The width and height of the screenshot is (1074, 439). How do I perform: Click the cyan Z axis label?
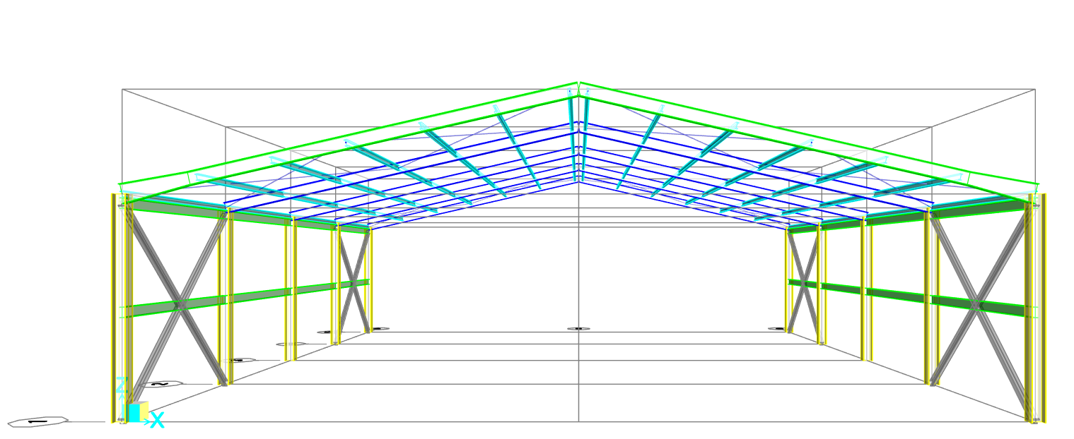pos(121,386)
